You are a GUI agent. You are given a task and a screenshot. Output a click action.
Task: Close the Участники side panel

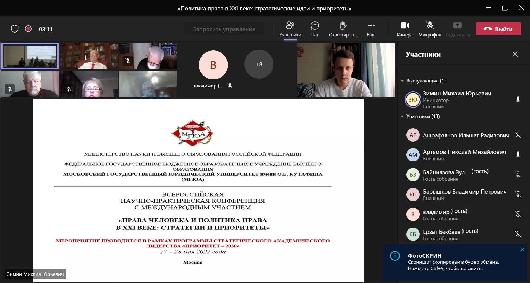click(x=515, y=54)
